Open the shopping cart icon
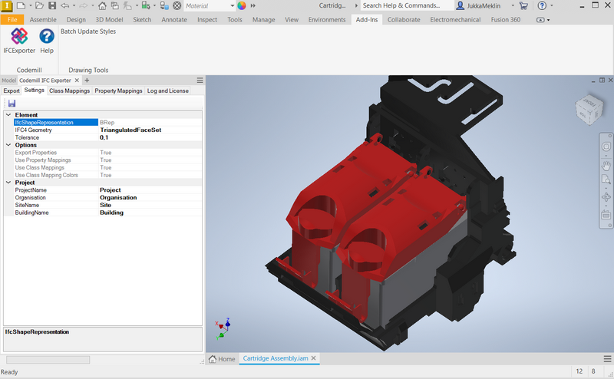The height and width of the screenshot is (379, 614). [523, 5]
